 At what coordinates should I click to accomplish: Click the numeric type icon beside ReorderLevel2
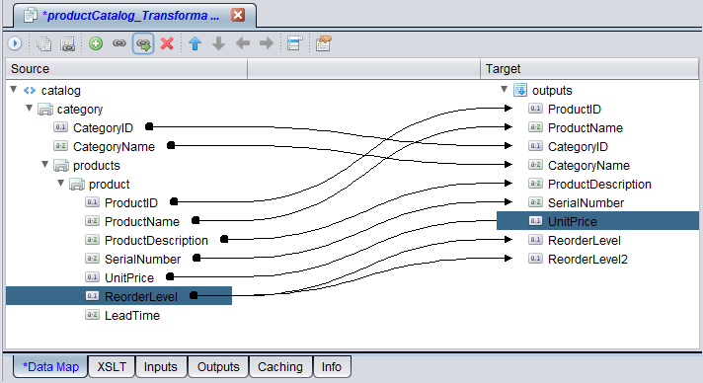[535, 259]
